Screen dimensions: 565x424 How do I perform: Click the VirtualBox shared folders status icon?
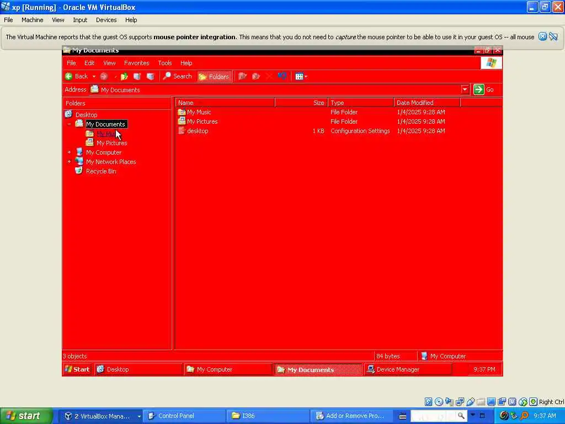tap(481, 402)
